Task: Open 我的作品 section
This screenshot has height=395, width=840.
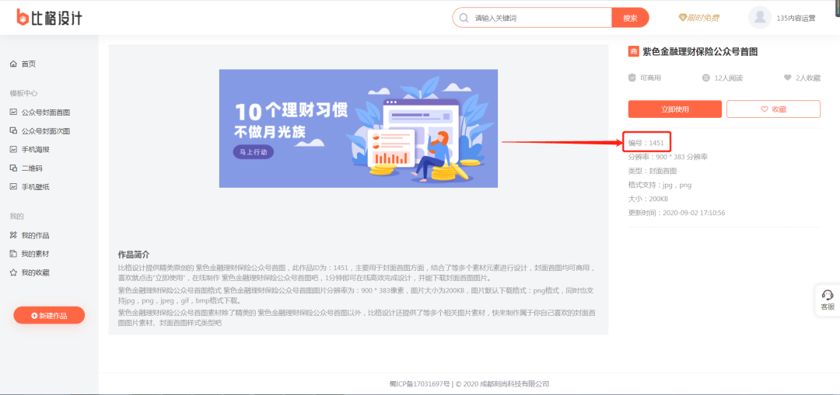Action: [35, 236]
